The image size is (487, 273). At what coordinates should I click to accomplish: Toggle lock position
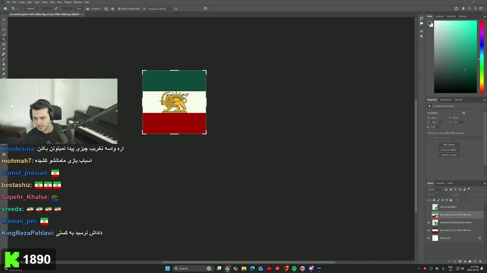pyautogui.click(x=442, y=200)
